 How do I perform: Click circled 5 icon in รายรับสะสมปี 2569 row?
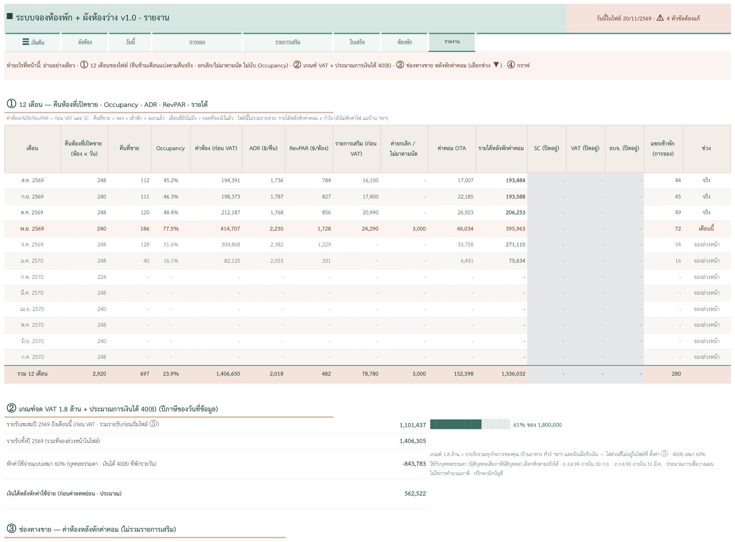pos(154,424)
